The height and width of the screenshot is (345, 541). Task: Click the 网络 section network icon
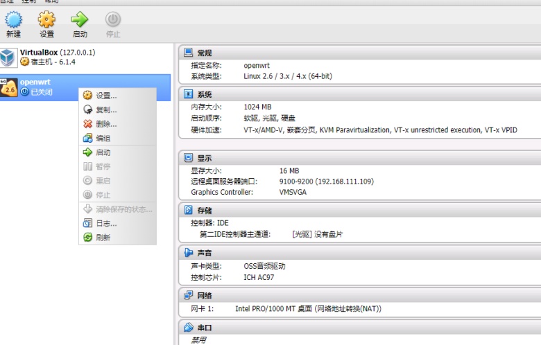(189, 295)
